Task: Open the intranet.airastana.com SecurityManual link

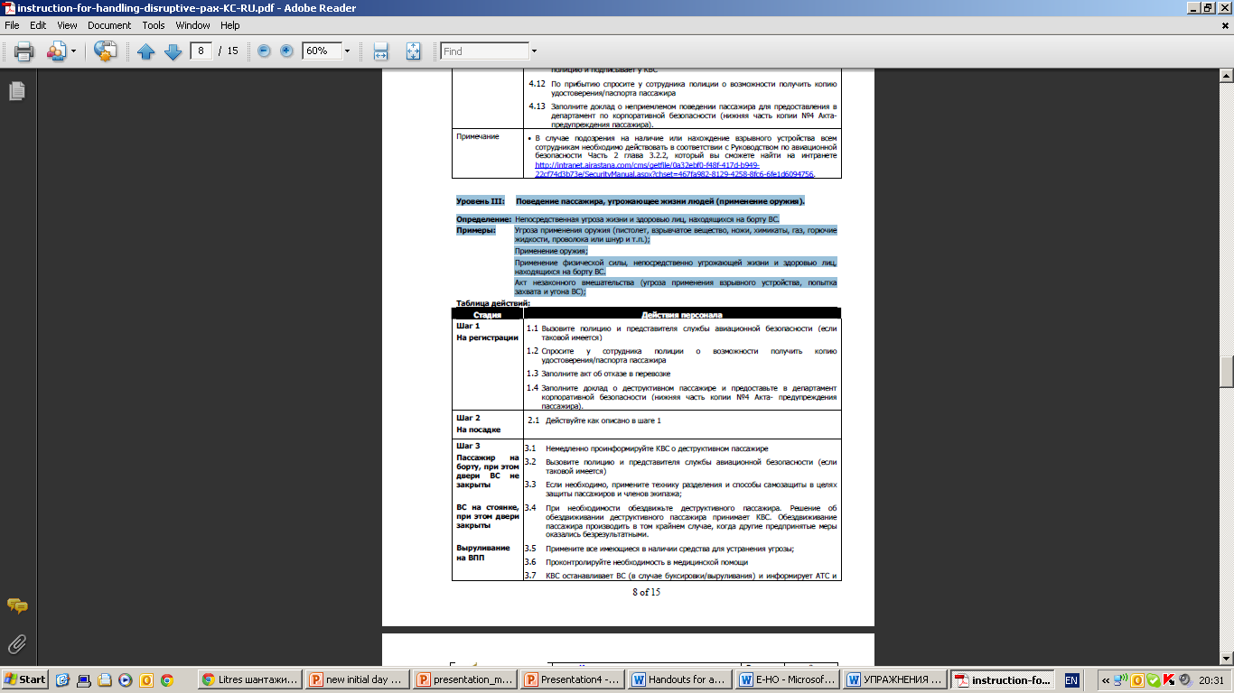Action: point(675,170)
